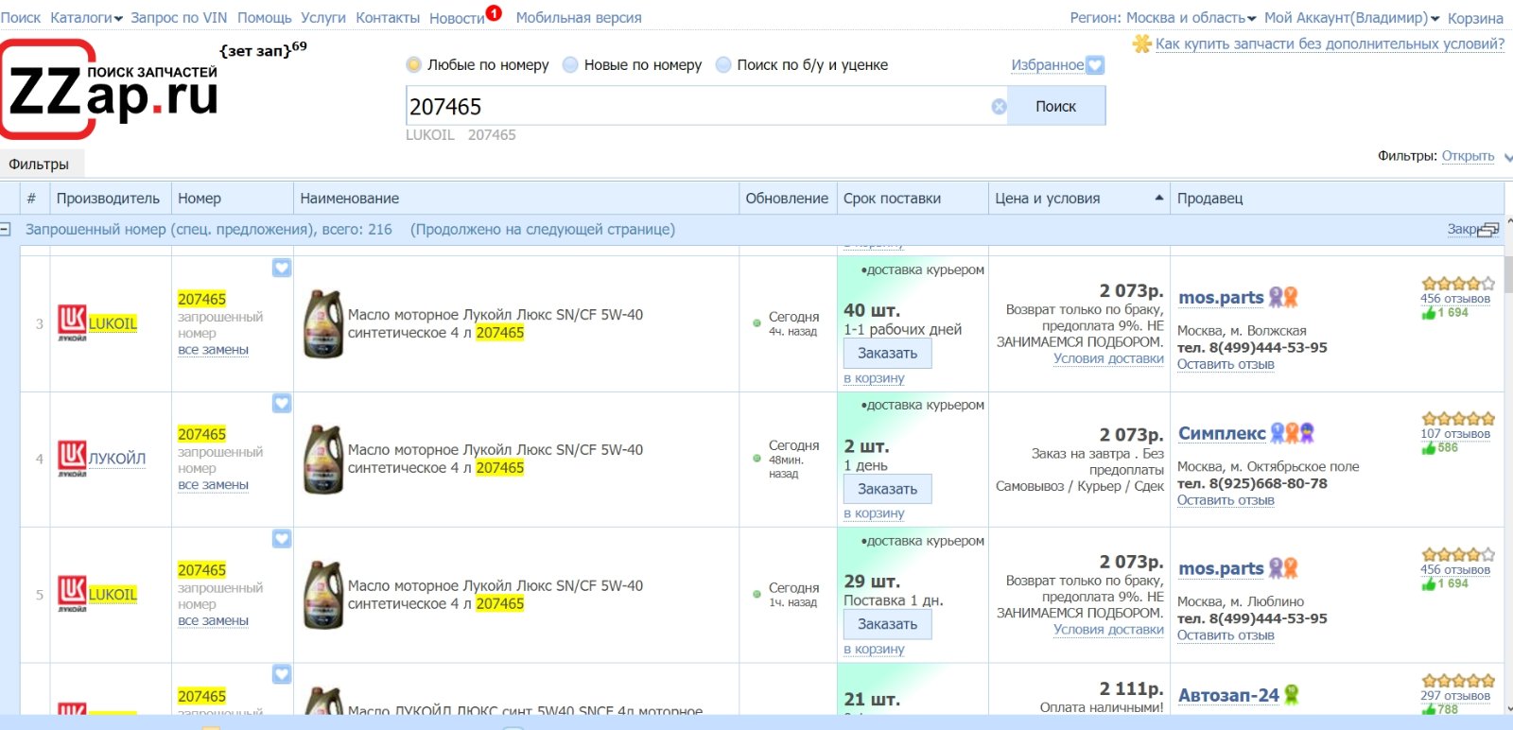1513x730 pixels.
Task: Open the Корзина cart link
Action: click(x=1475, y=18)
